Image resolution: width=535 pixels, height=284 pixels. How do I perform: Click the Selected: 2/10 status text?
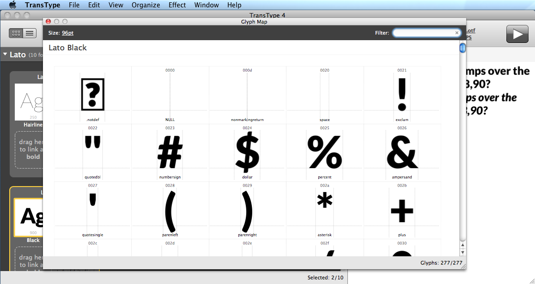(x=326, y=278)
